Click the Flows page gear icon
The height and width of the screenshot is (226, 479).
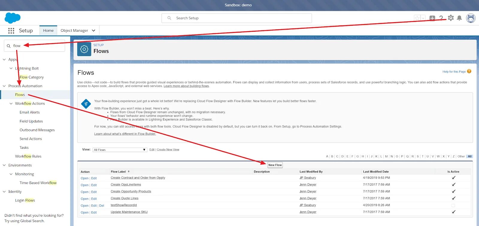click(84, 49)
